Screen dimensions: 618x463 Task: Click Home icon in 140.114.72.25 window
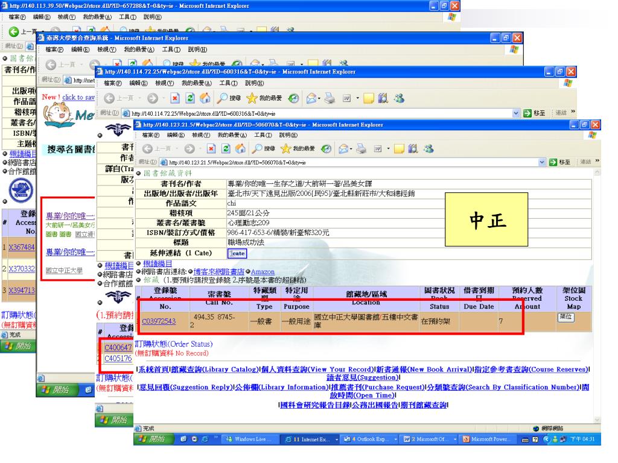pyautogui.click(x=205, y=98)
